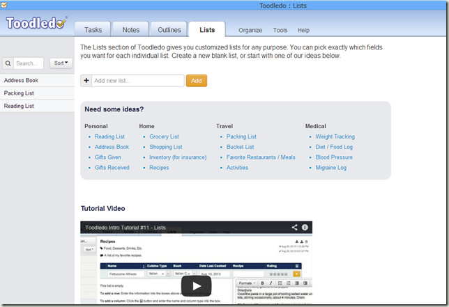449x307 pixels.
Task: Switch to the Tasks tab
Action: point(93,30)
